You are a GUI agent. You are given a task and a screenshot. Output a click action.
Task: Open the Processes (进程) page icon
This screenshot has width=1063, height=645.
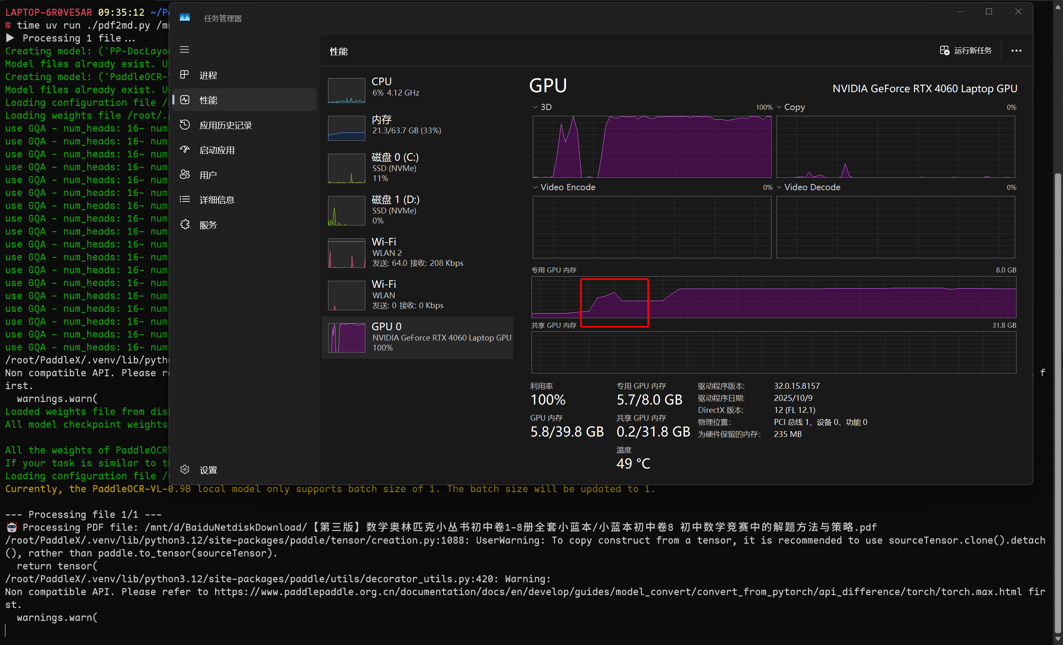coord(185,75)
